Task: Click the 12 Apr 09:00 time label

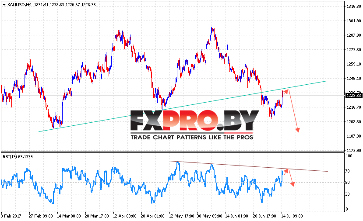Action: 125,216
